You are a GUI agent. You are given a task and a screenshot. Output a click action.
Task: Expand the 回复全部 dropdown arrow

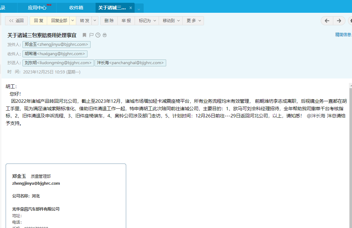pyautogui.click(x=72, y=21)
